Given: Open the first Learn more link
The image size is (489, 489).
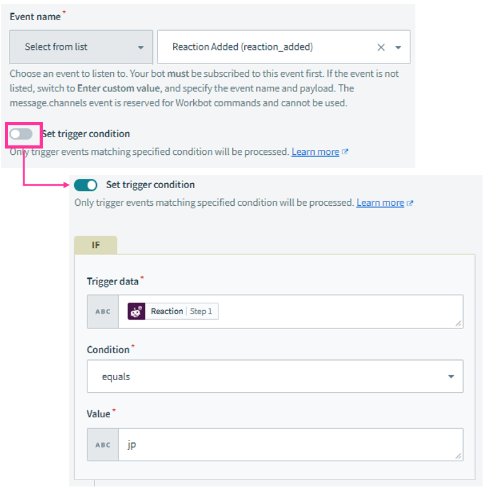Looking at the screenshot, I should click(x=315, y=152).
